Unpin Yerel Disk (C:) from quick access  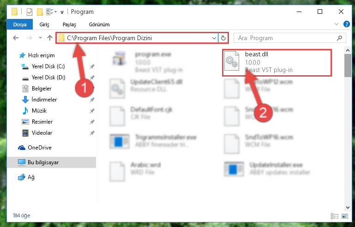pyautogui.click(x=92, y=66)
